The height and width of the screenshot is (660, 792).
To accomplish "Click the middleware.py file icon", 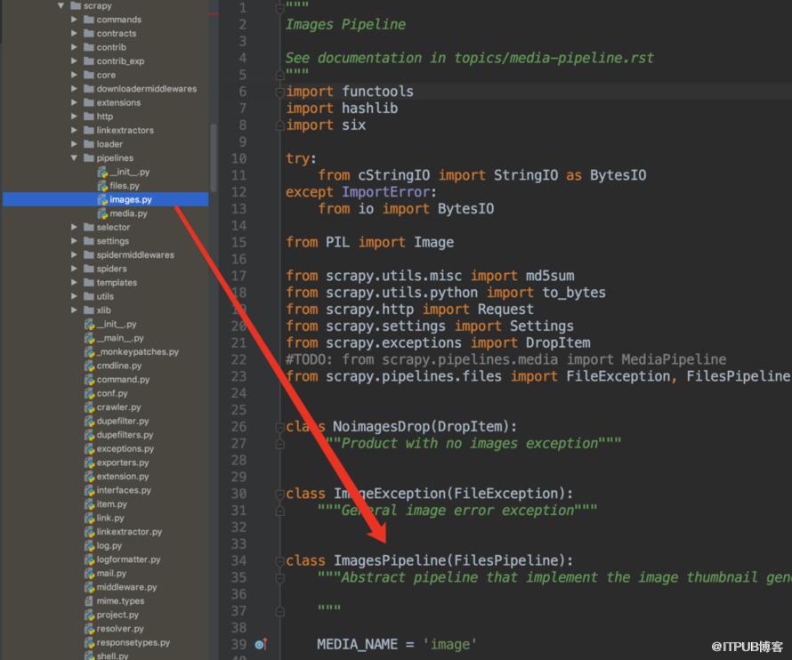I will click(x=89, y=587).
